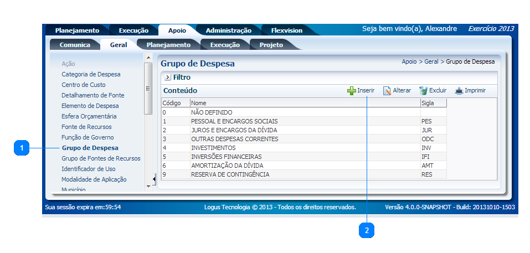530x253 pixels.
Task: Open the Flexvision tab
Action: [x=287, y=30]
